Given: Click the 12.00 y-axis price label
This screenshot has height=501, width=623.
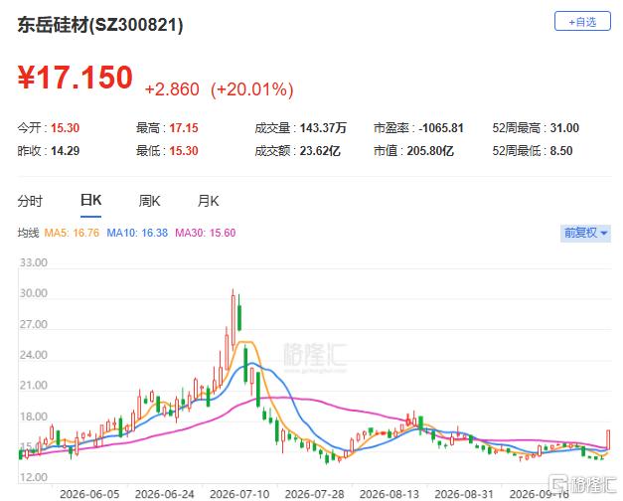Looking at the screenshot, I should pos(34,477).
